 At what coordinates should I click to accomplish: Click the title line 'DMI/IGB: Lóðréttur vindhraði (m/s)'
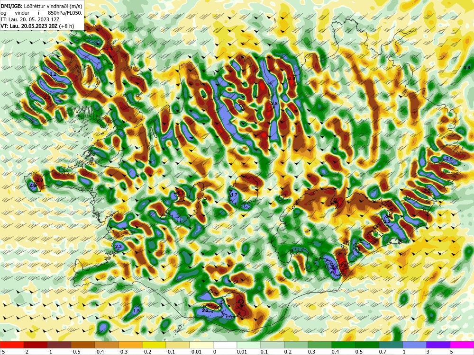click(x=41, y=6)
